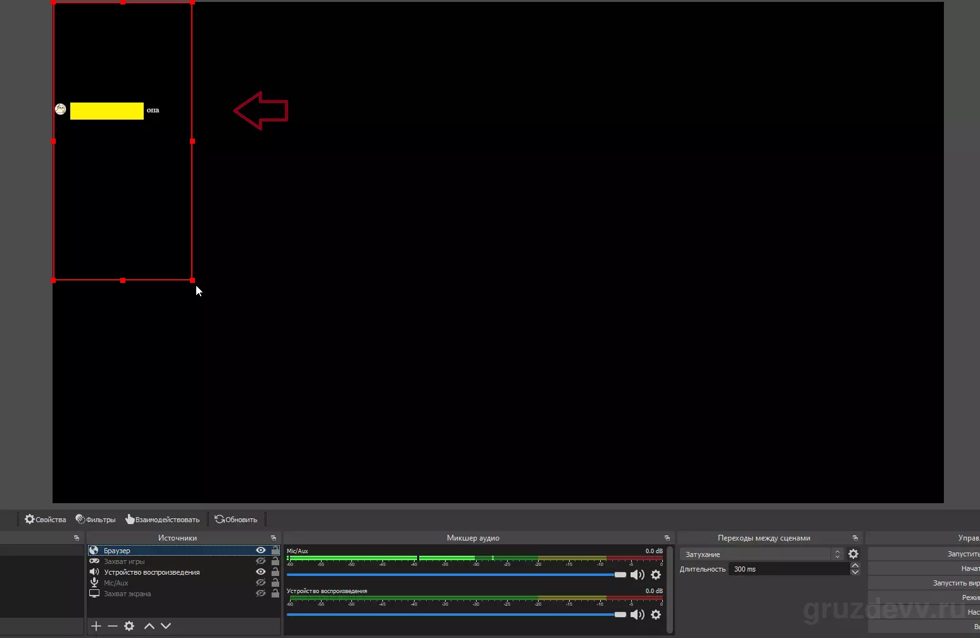Add a new source with the plus icon
This screenshot has height=638, width=980.
[96, 626]
